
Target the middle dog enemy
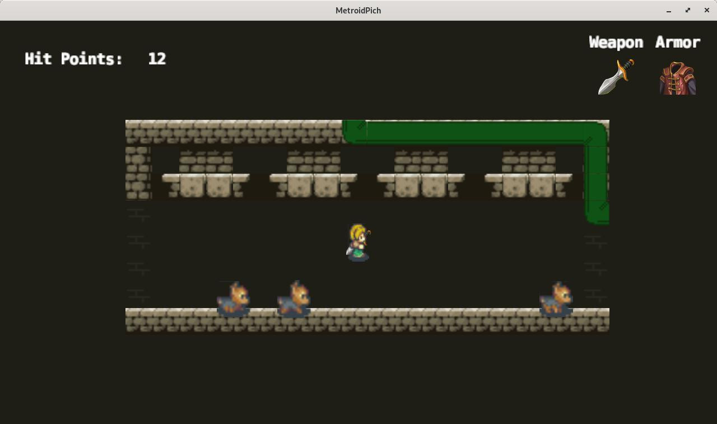point(294,299)
